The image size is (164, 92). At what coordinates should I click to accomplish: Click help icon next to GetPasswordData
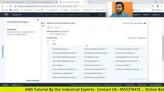tap(130, 65)
